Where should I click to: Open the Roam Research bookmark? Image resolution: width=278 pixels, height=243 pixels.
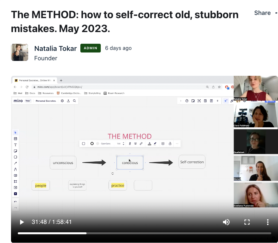pos(114,93)
